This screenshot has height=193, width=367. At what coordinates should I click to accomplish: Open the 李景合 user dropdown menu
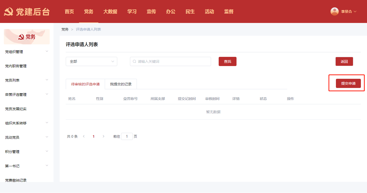[x=348, y=11]
